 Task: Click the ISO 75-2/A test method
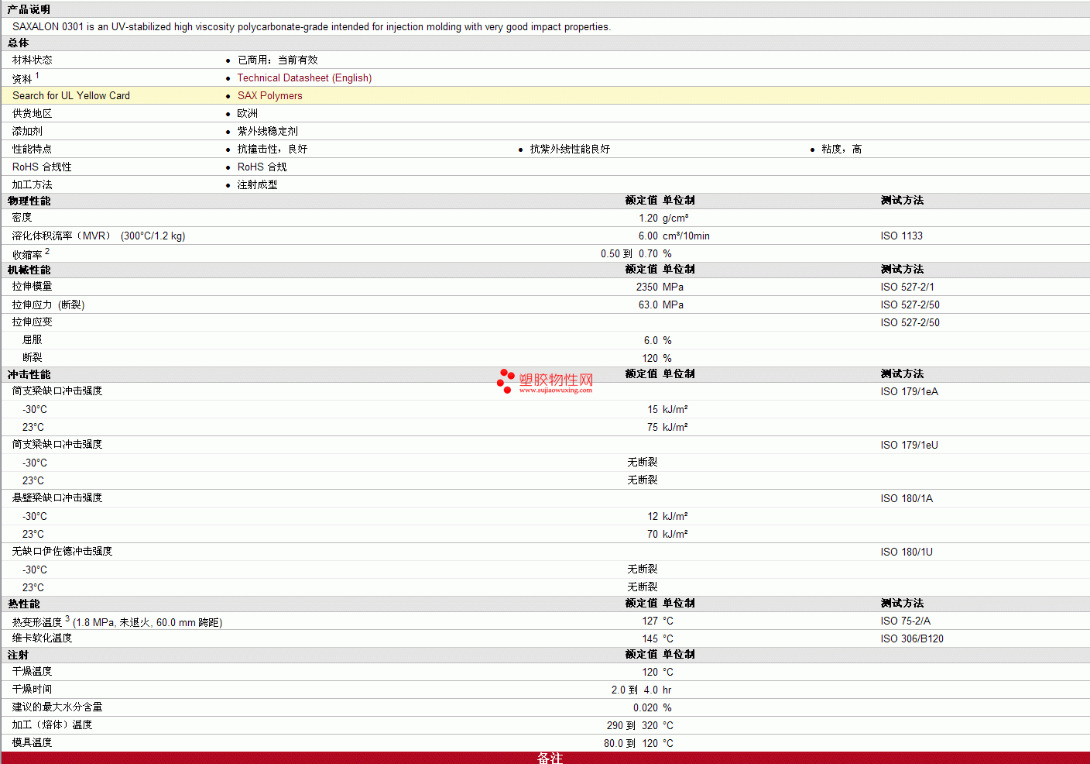coord(905,621)
